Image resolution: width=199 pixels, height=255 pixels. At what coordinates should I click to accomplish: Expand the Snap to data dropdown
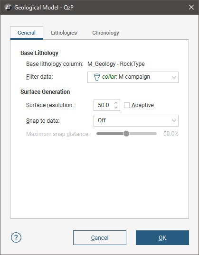[136, 120]
